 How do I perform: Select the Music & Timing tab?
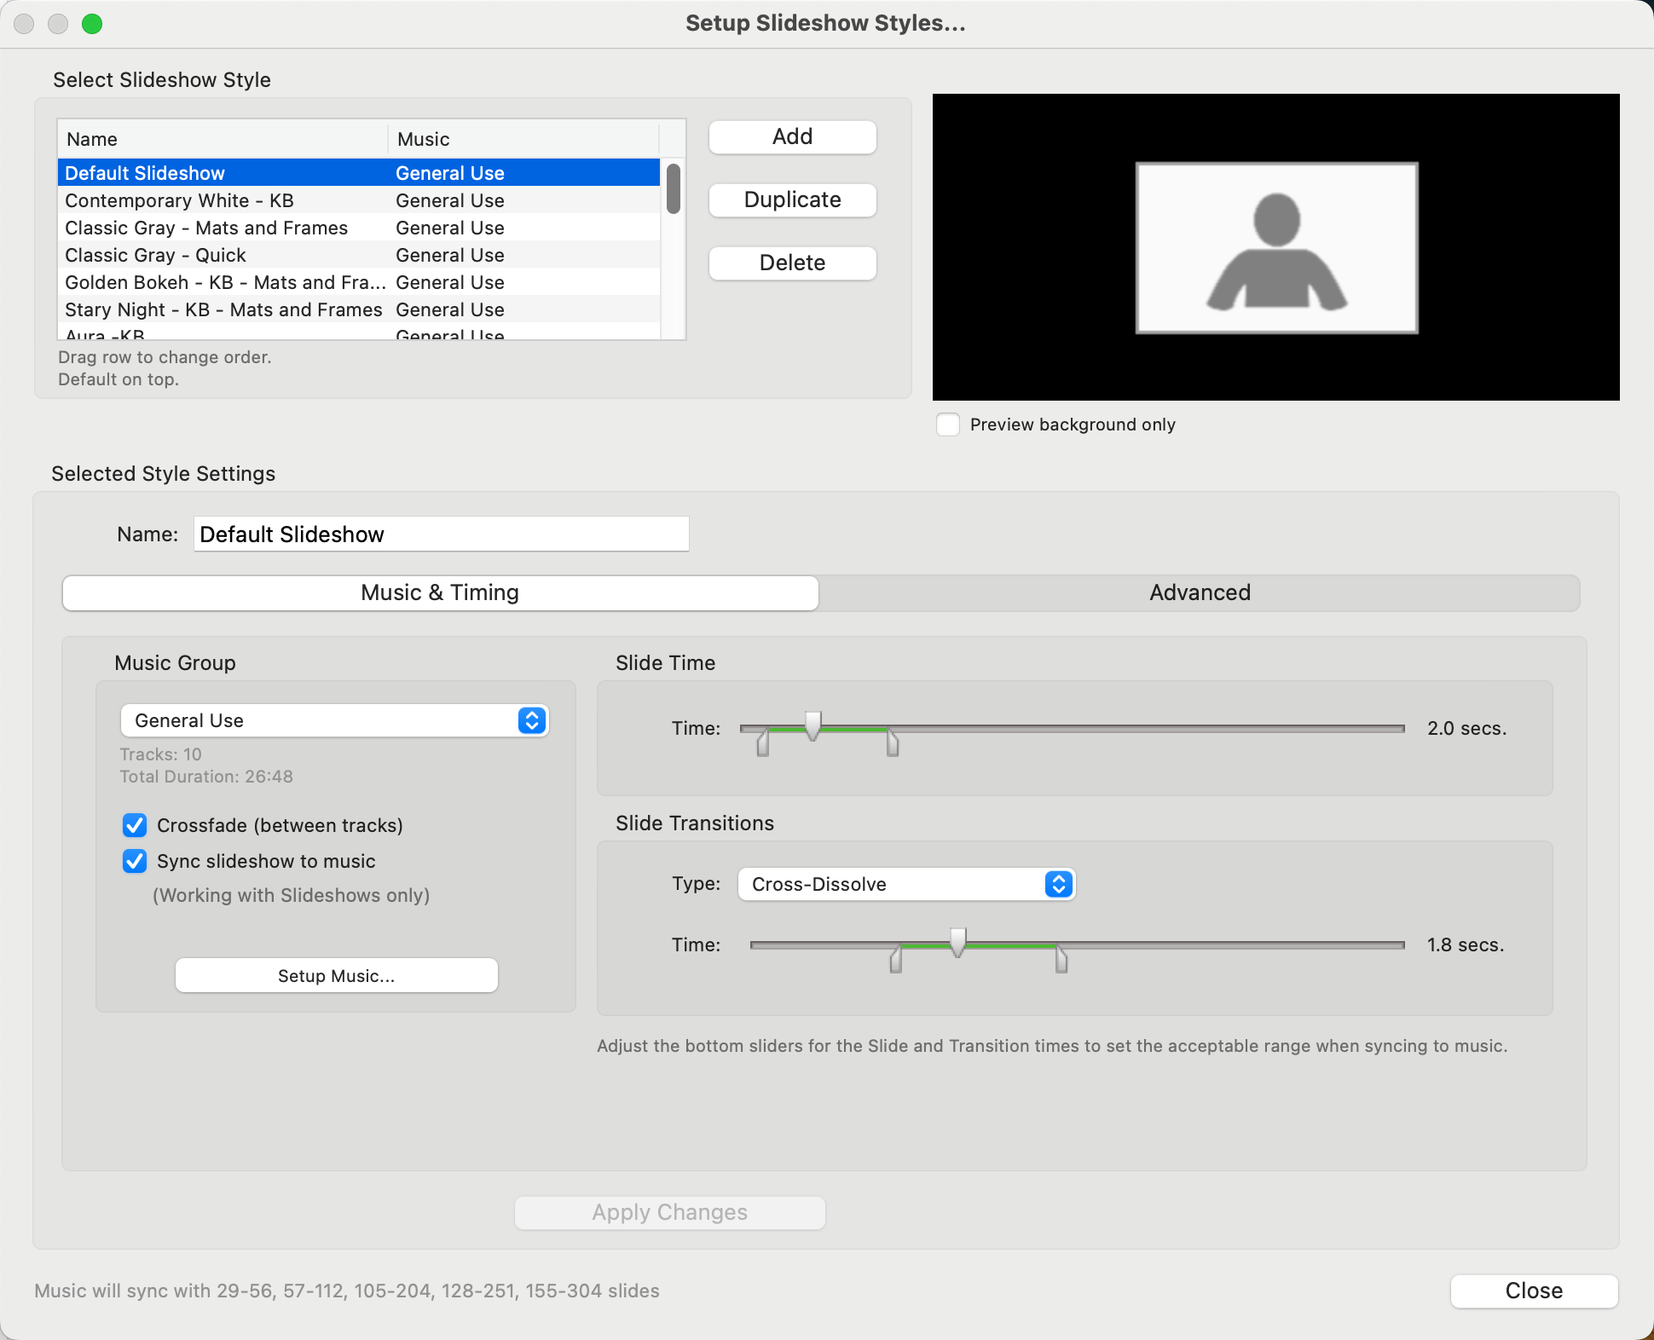click(x=440, y=592)
